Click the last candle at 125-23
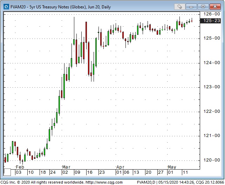 coord(192,21)
